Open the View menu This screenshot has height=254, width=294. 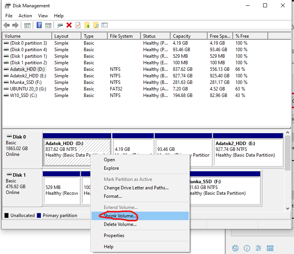click(x=43, y=16)
